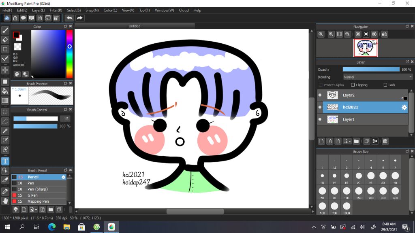Click the transparent color swatch
Viewport: 415px width, 233px height.
(17, 47)
